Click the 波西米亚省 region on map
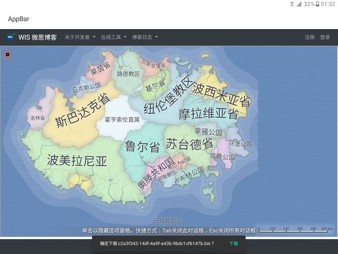Screen dimensions: 338x254 [x=221, y=95]
